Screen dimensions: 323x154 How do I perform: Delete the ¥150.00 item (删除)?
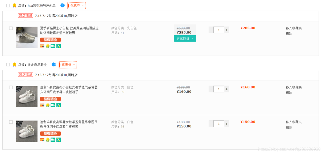[289, 128]
